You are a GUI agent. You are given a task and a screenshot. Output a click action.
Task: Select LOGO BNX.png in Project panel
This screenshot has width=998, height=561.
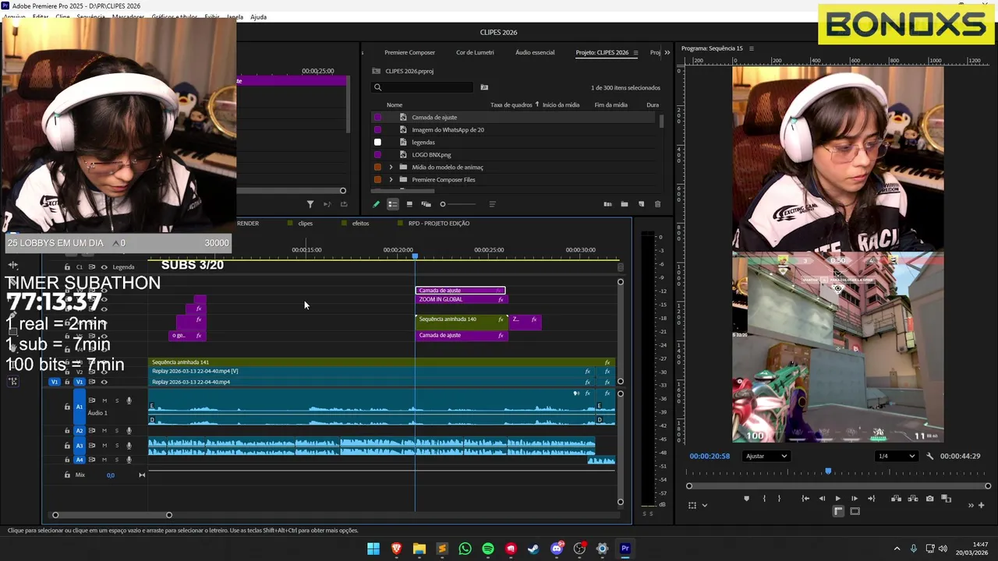431,154
